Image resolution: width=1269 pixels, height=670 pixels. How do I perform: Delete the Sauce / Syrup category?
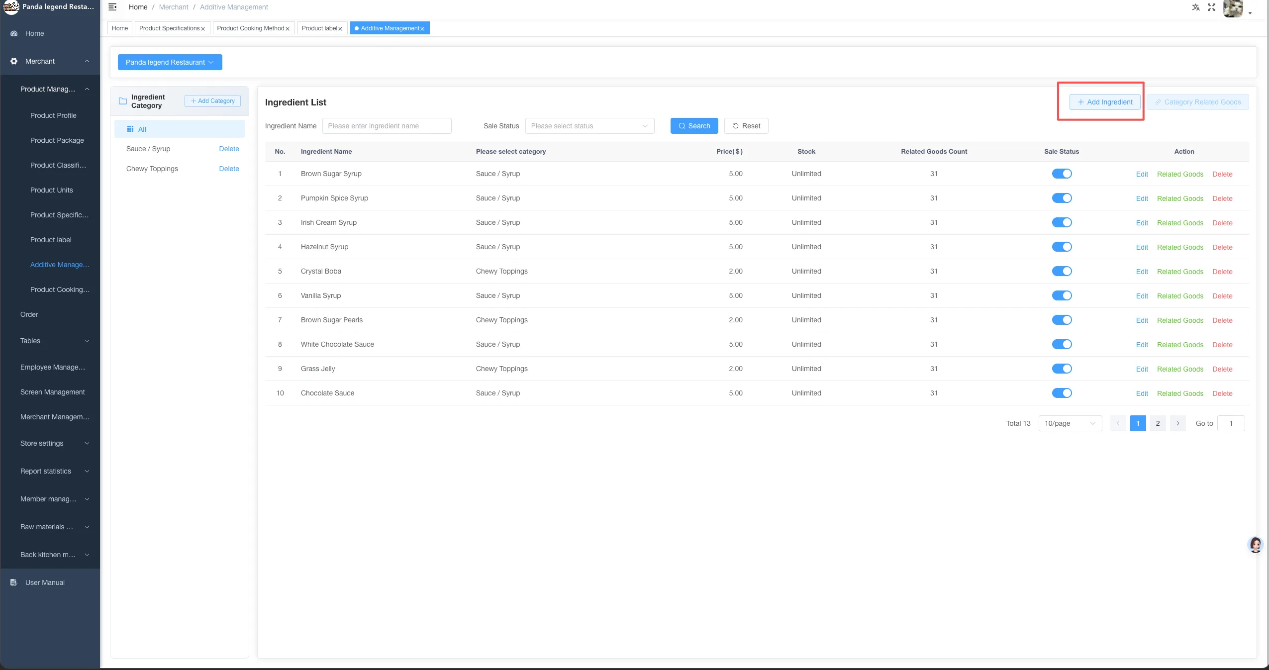[x=229, y=149]
